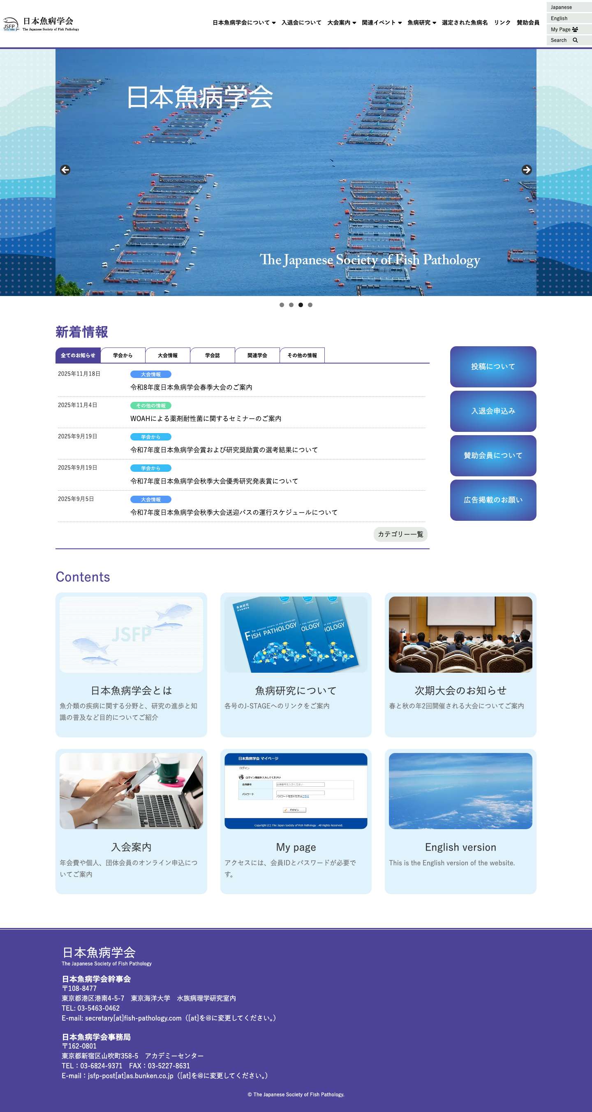Open 選定された魚病名 menu item
This screenshot has width=592, height=1112.
(465, 23)
